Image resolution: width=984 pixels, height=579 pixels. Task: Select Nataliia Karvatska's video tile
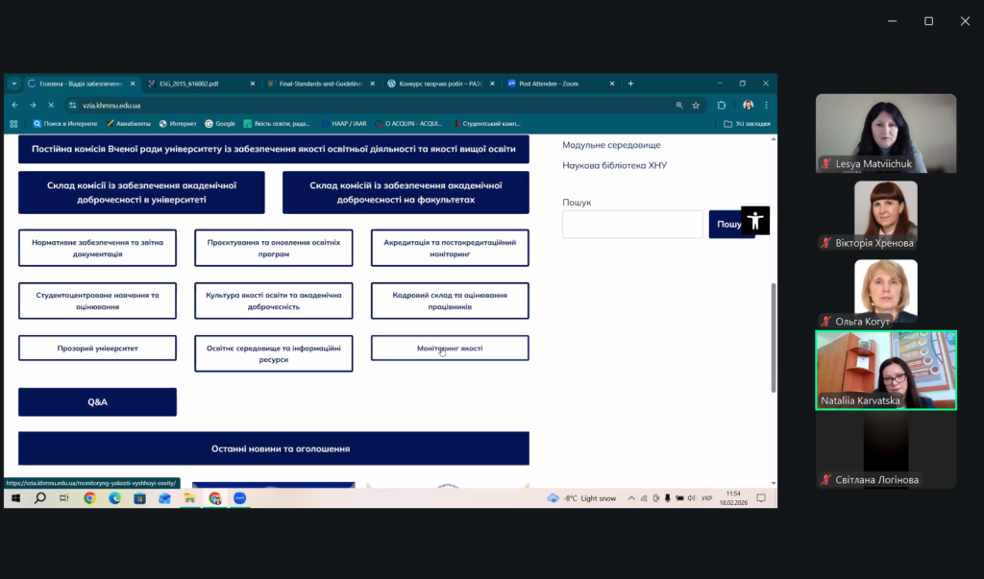886,370
